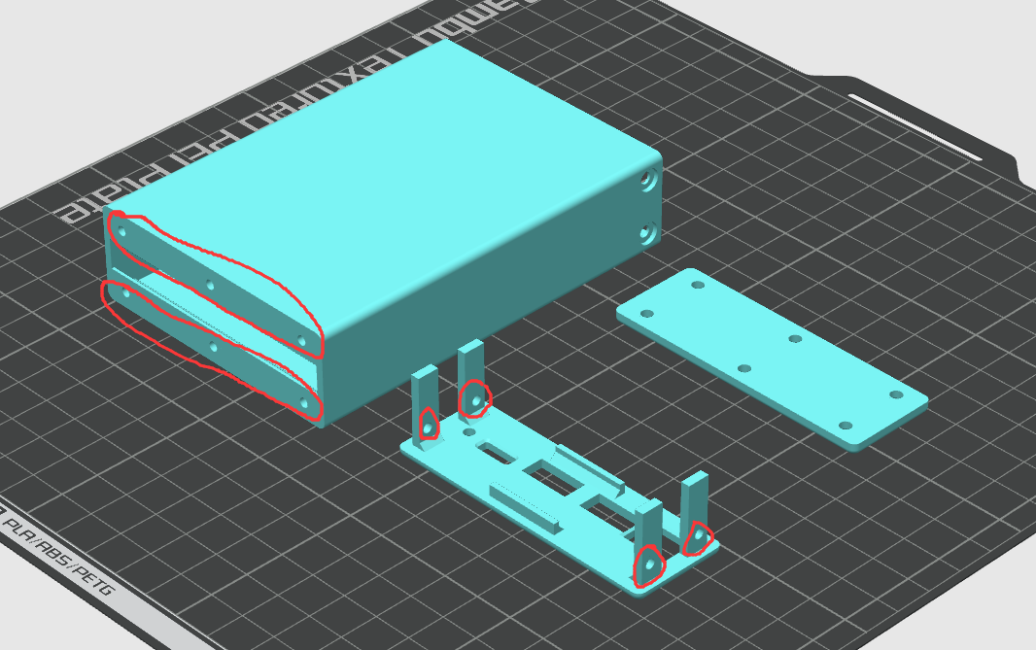The width and height of the screenshot is (1036, 650).
Task: Select the flat cover plate with six holes
Action: 772,359
